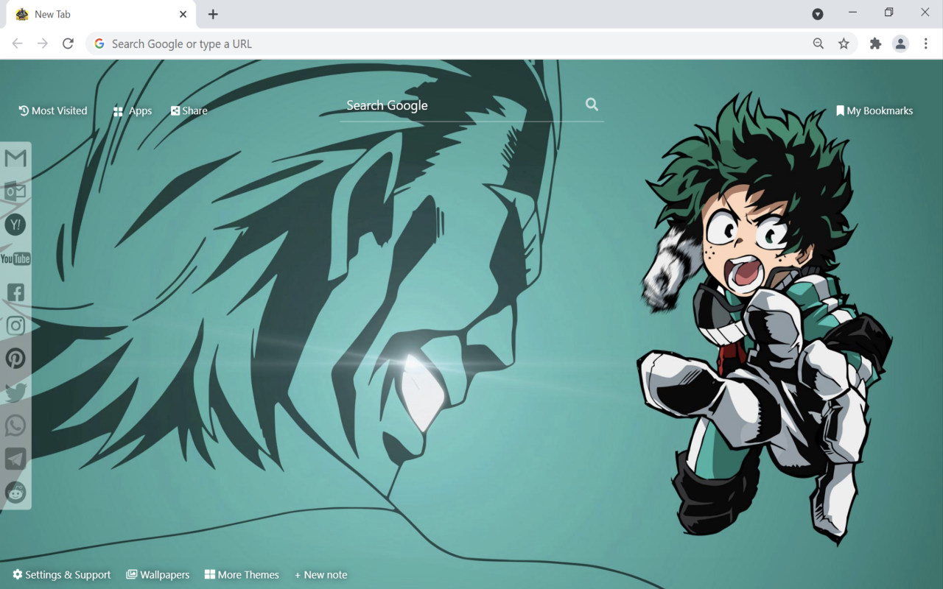The height and width of the screenshot is (589, 943).
Task: Open YouTube from the sidebar
Action: (15, 258)
